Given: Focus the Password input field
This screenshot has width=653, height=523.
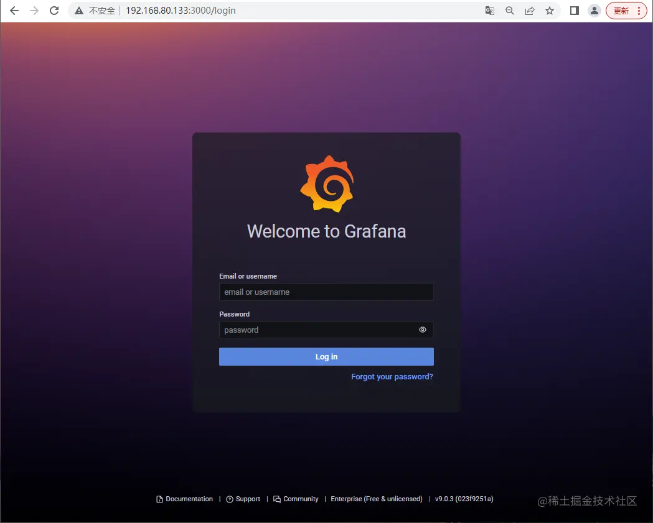Looking at the screenshot, I should coord(326,330).
